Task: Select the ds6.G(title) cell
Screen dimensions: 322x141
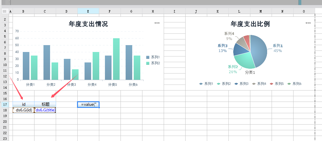Action: pos(45,110)
